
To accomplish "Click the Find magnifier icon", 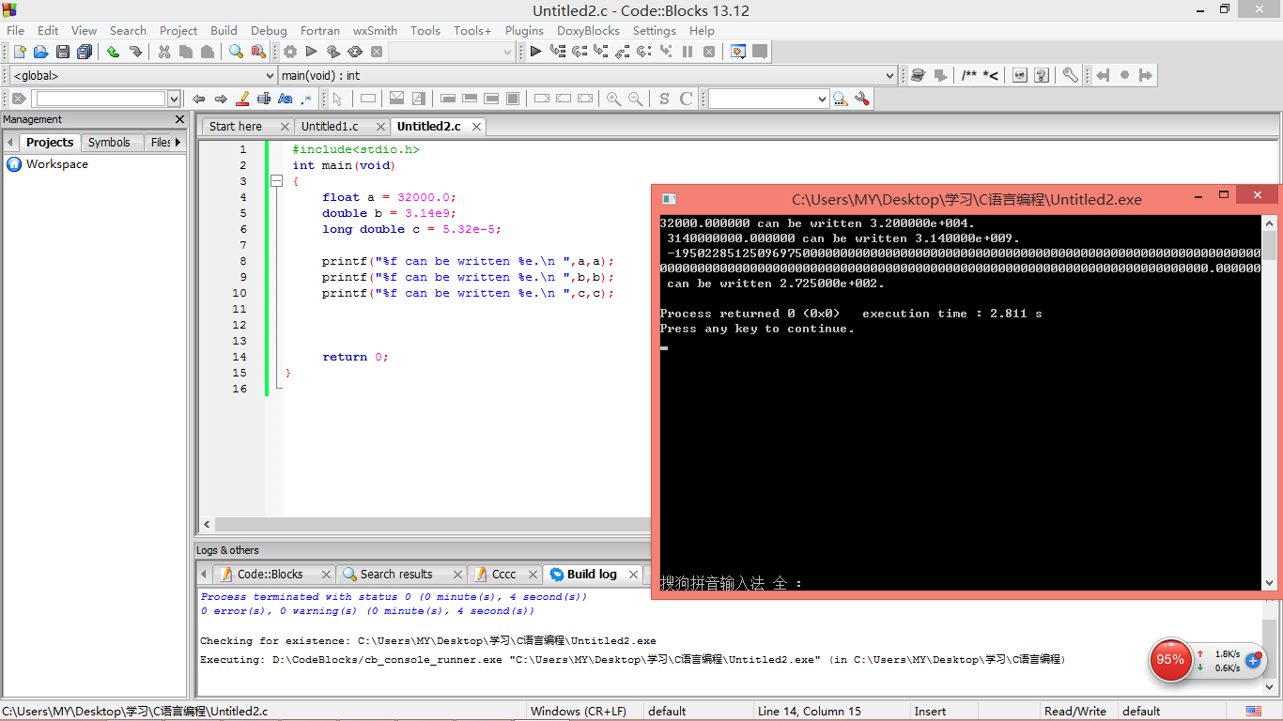I will pyautogui.click(x=236, y=52).
